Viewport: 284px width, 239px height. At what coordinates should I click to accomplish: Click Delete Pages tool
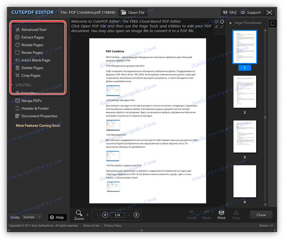[x=29, y=68]
